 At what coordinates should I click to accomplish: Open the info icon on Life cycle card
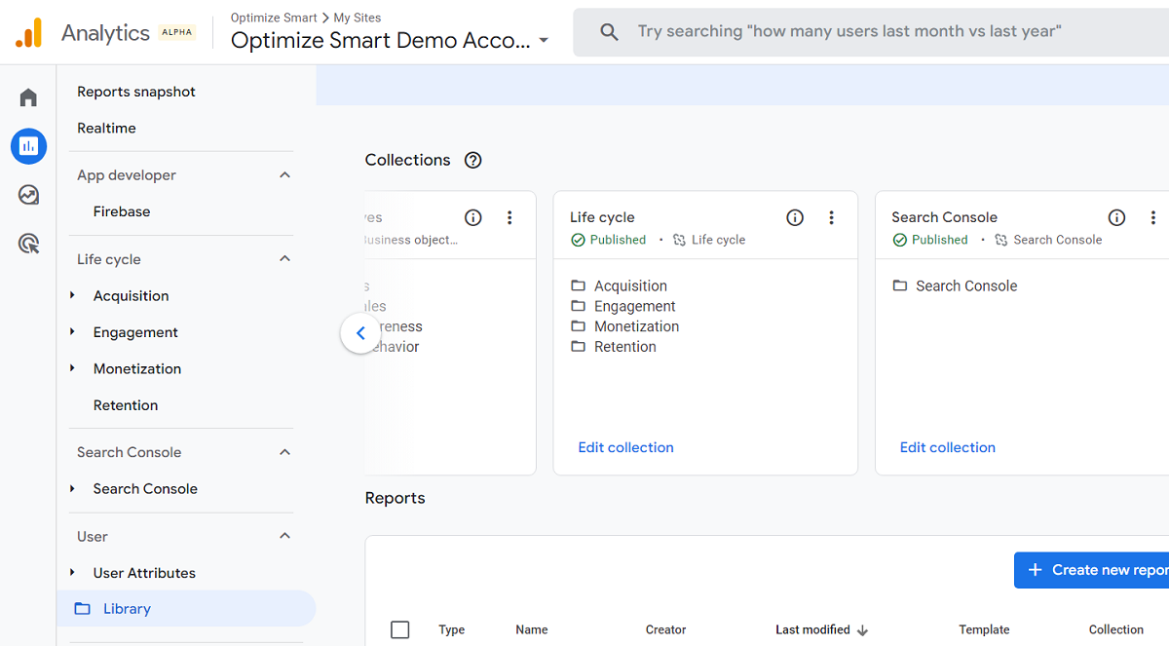tap(795, 217)
